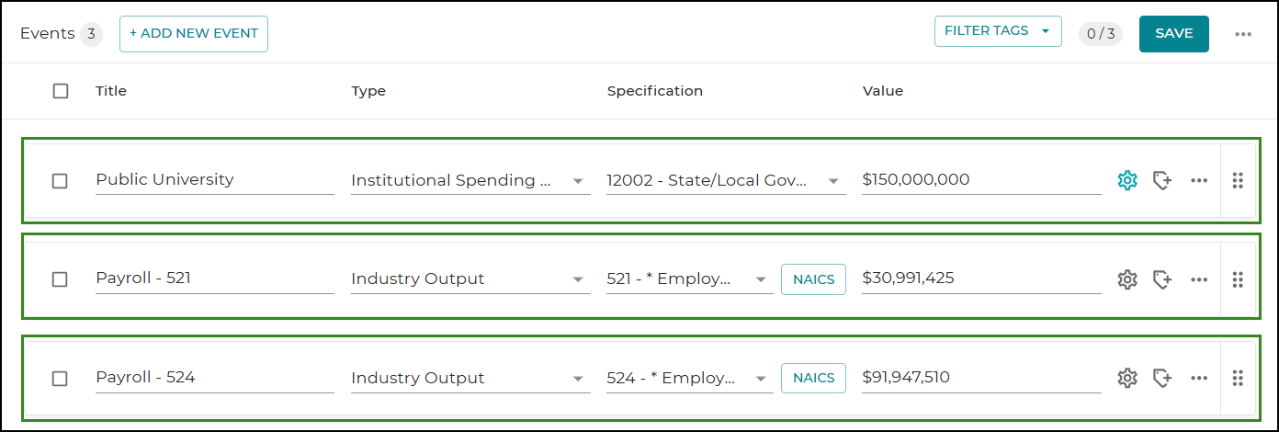
Task: Open the overflow menu next to Save button
Action: point(1243,34)
